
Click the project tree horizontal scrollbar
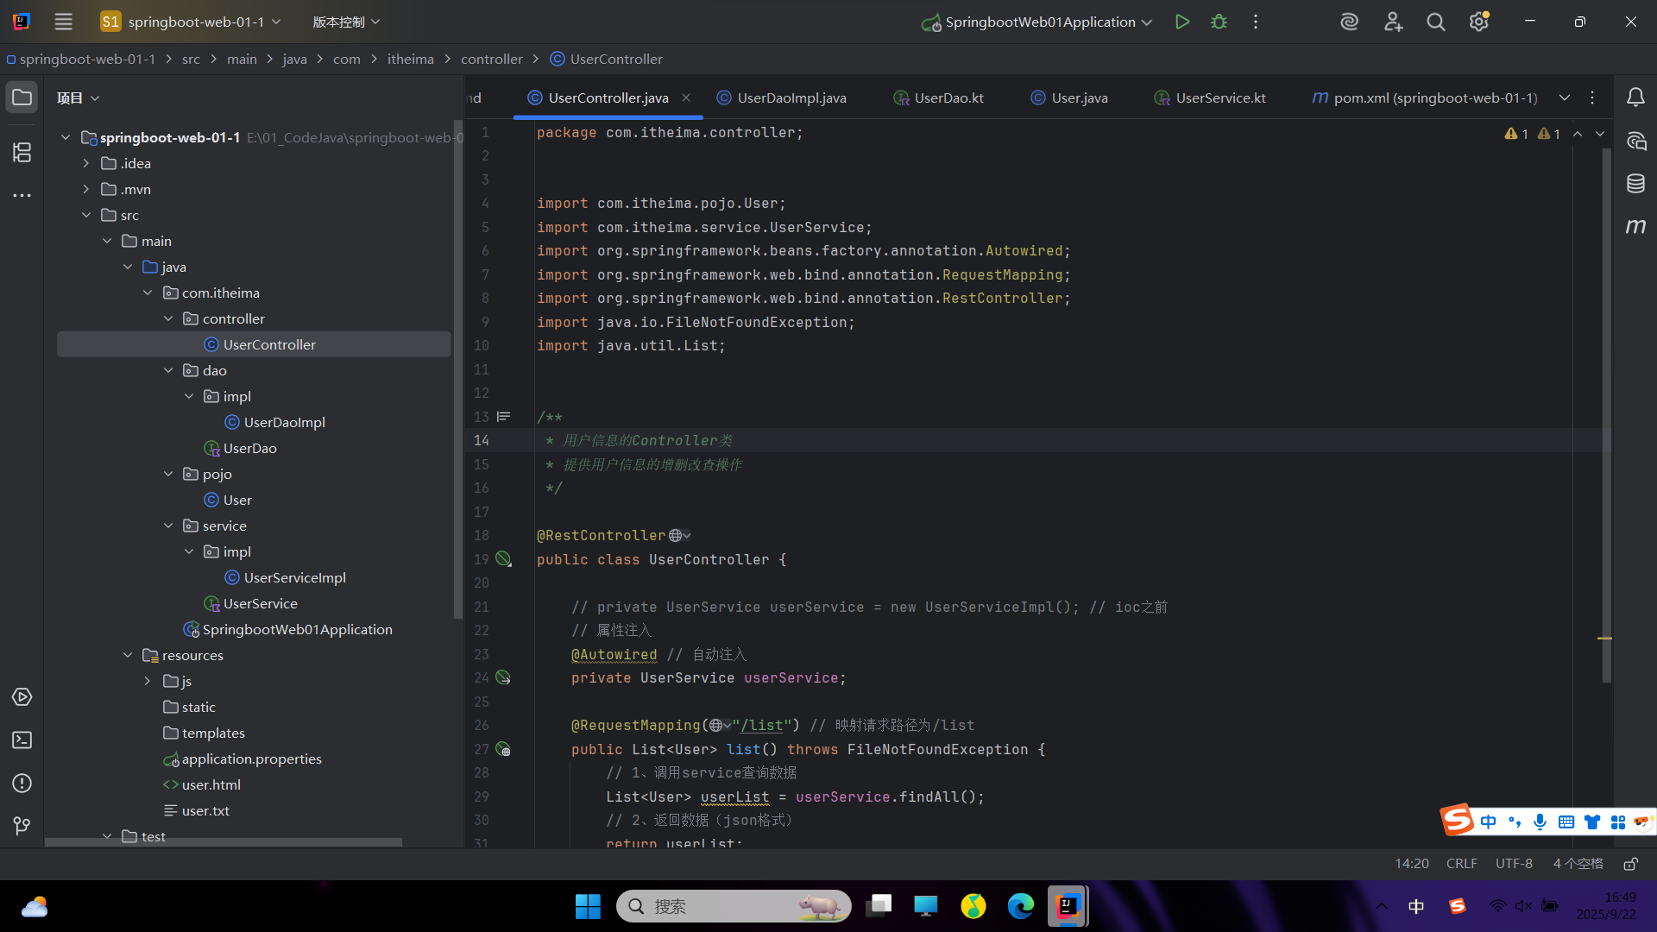224,842
